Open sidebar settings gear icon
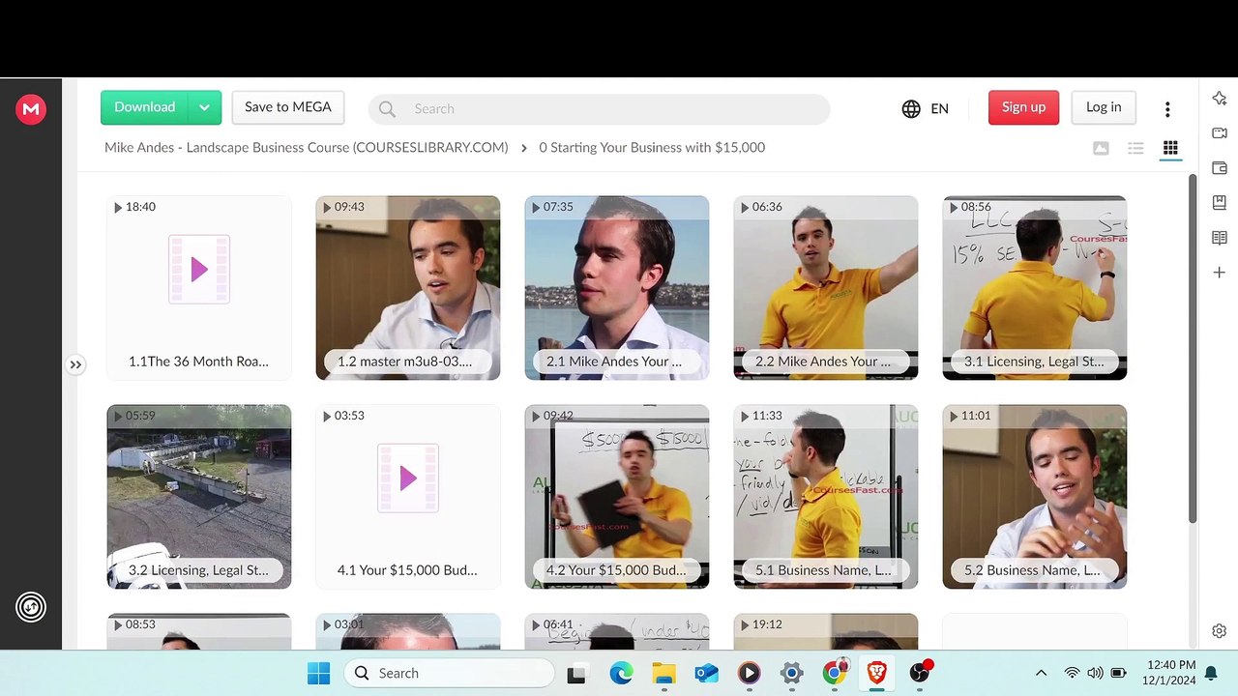The height and width of the screenshot is (696, 1238). click(x=1219, y=631)
